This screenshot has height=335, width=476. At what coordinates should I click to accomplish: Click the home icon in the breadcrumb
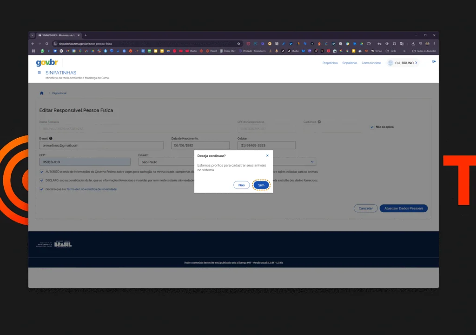click(41, 93)
